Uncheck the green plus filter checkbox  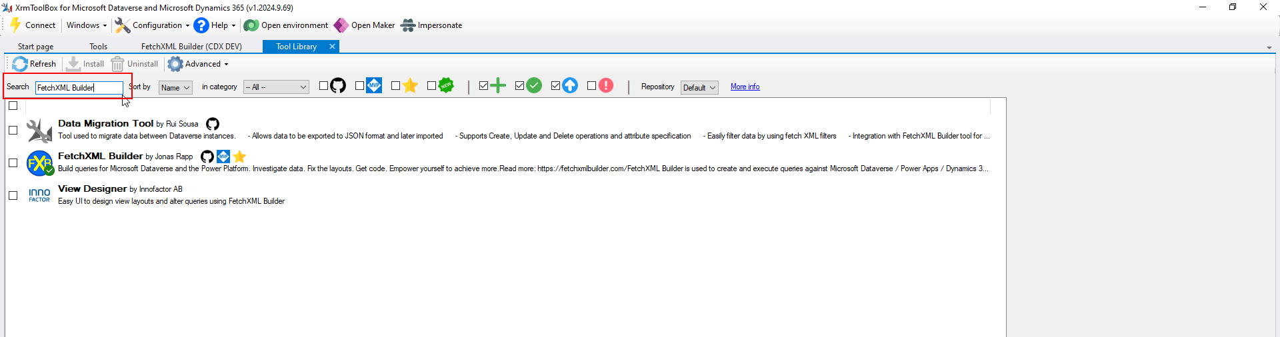coord(483,86)
